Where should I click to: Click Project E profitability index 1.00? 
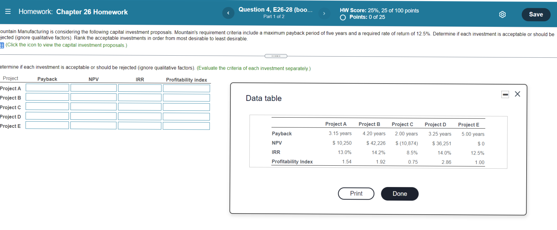[480, 162]
